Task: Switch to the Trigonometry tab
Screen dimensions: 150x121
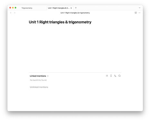Action: click(27, 8)
